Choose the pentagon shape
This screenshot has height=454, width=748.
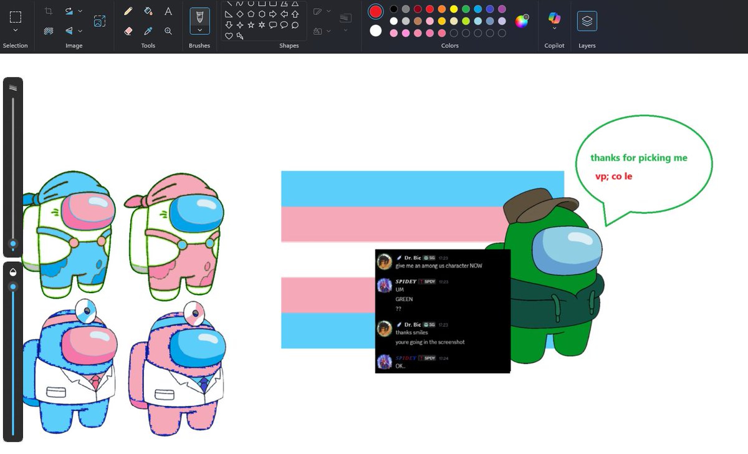click(251, 14)
